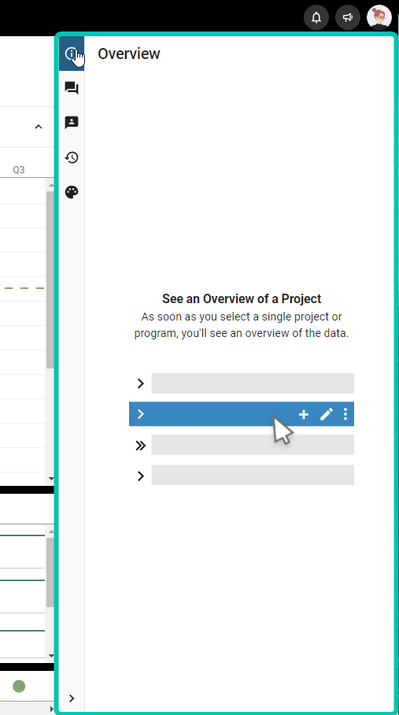Click the Q3 timeline header
Screen dimensions: 399x715
[19, 170]
